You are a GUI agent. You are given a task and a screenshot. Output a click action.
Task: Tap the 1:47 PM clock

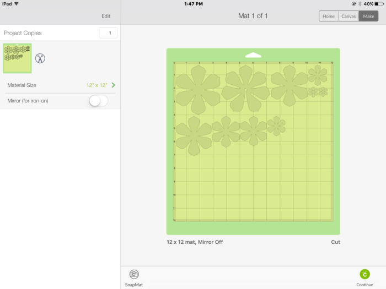point(194,4)
